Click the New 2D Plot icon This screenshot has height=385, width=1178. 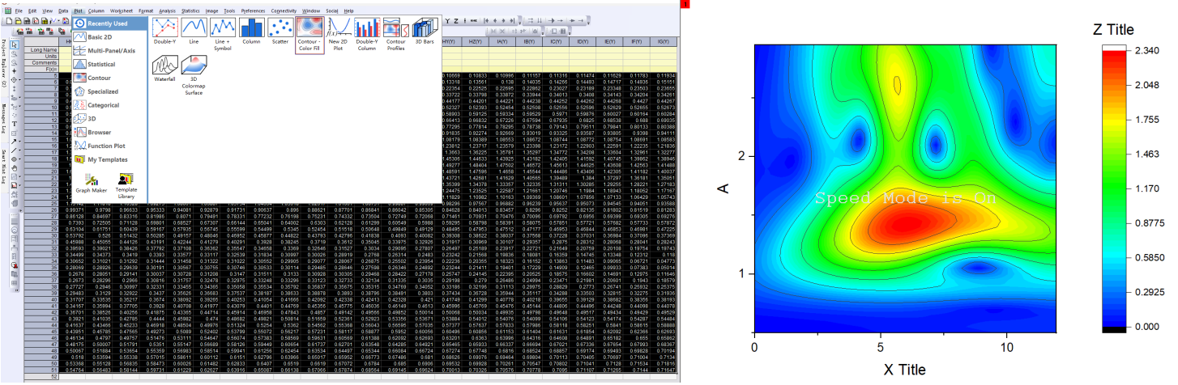click(x=339, y=32)
